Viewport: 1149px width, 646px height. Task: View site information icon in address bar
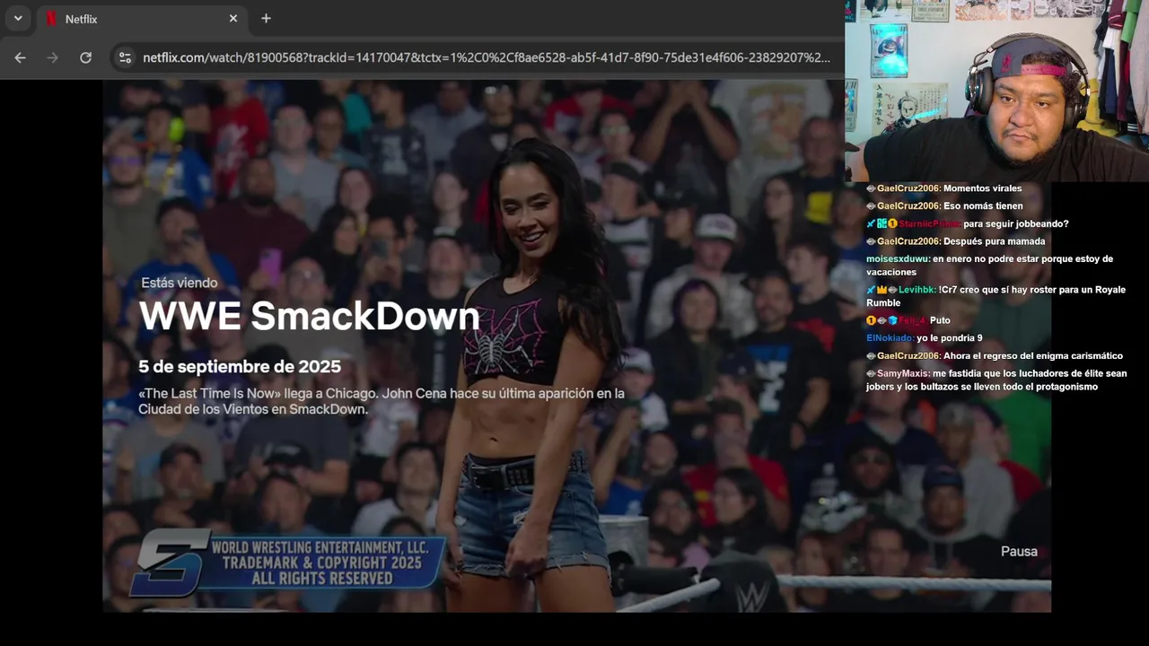click(125, 57)
